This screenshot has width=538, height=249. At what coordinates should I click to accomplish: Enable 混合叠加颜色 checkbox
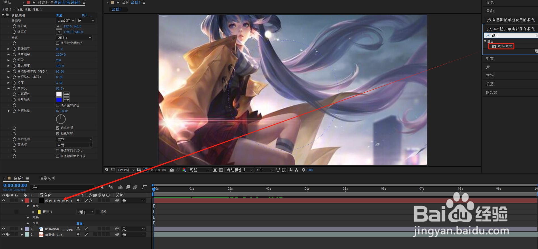[x=58, y=105]
